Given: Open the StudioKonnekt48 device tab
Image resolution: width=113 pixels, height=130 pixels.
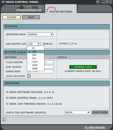Looking at the screenshot, I should 29,9.
